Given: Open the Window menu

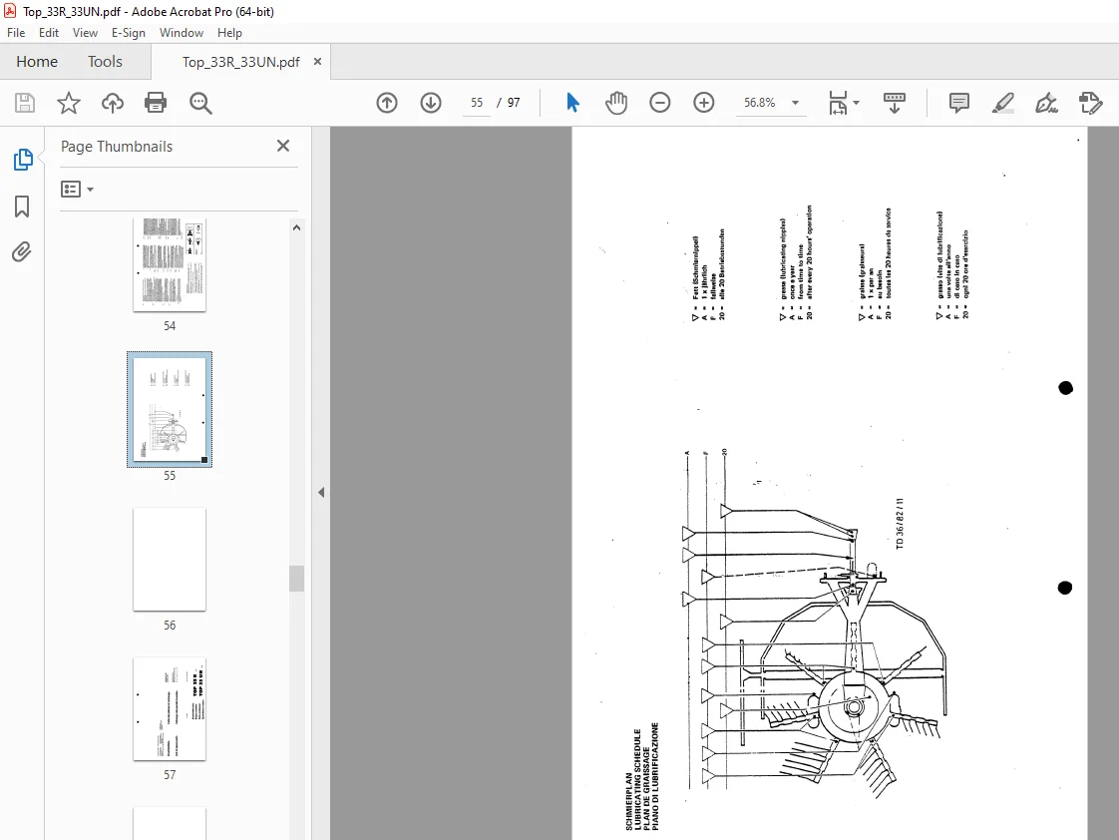Looking at the screenshot, I should [x=182, y=33].
